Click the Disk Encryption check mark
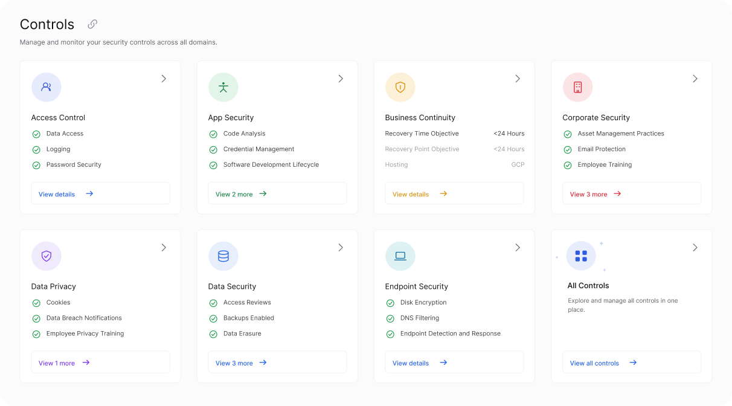This screenshot has height=406, width=732. (390, 303)
